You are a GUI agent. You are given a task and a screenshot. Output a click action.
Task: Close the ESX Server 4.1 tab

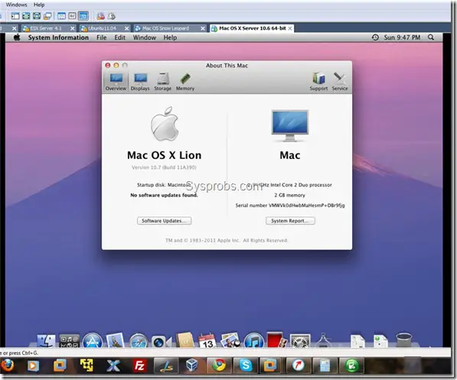(x=73, y=28)
